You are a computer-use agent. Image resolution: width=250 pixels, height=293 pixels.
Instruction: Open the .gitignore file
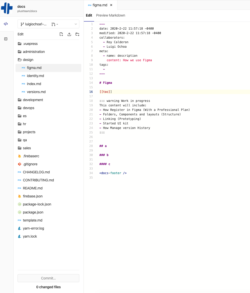point(30,164)
